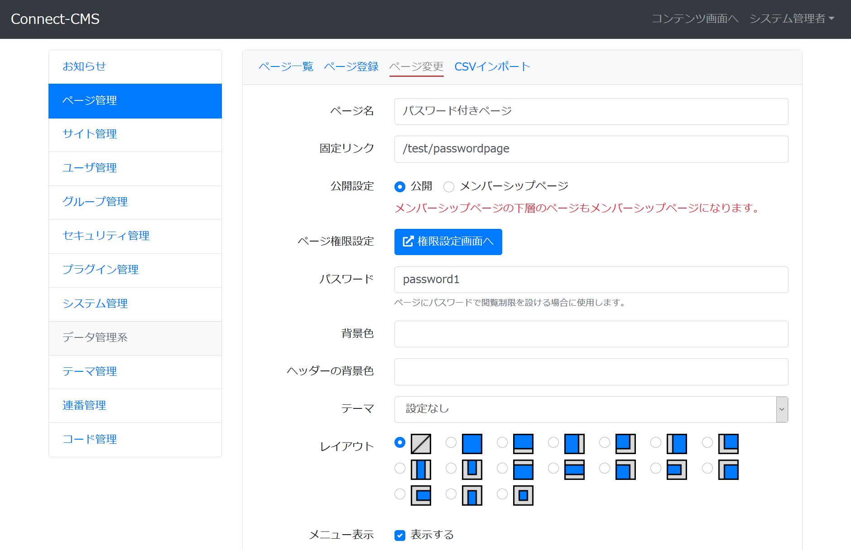
Task: Pick layout icon with header, right and footer
Action: point(677,469)
